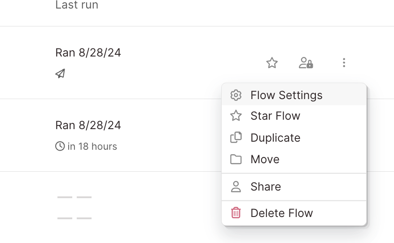Click the 'in 18 hours' schedule text
The height and width of the screenshot is (243, 394).
tap(92, 146)
